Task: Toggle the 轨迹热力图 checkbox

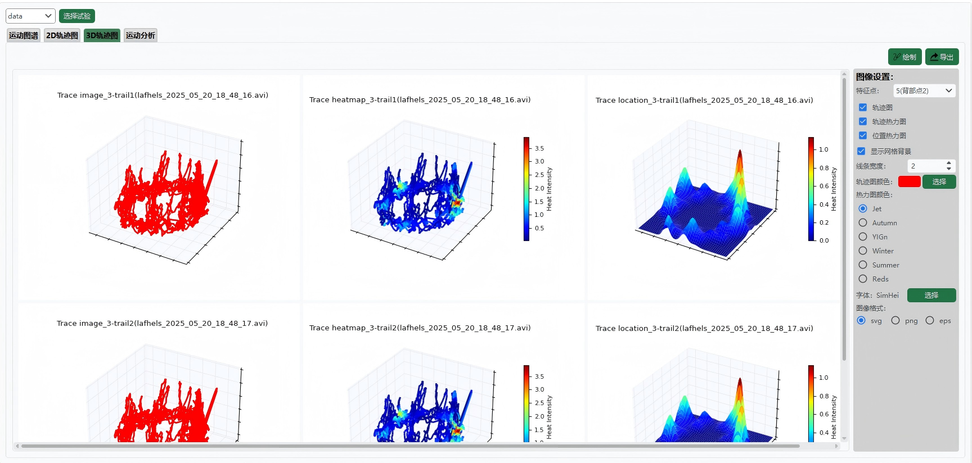Action: [863, 121]
